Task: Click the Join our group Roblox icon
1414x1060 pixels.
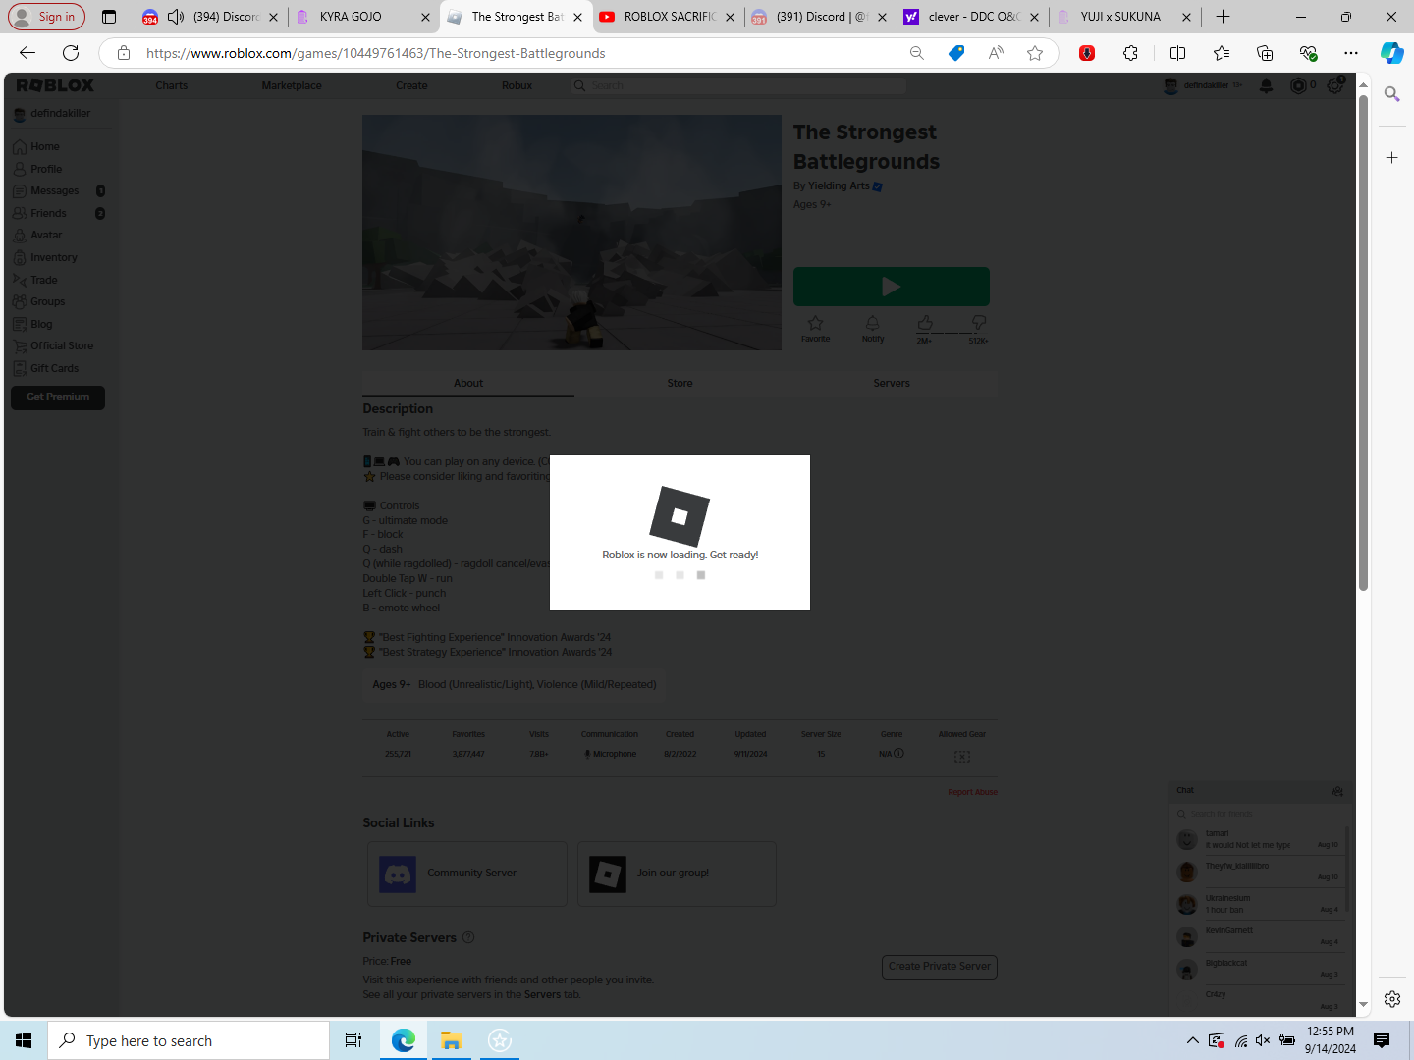Action: click(608, 874)
